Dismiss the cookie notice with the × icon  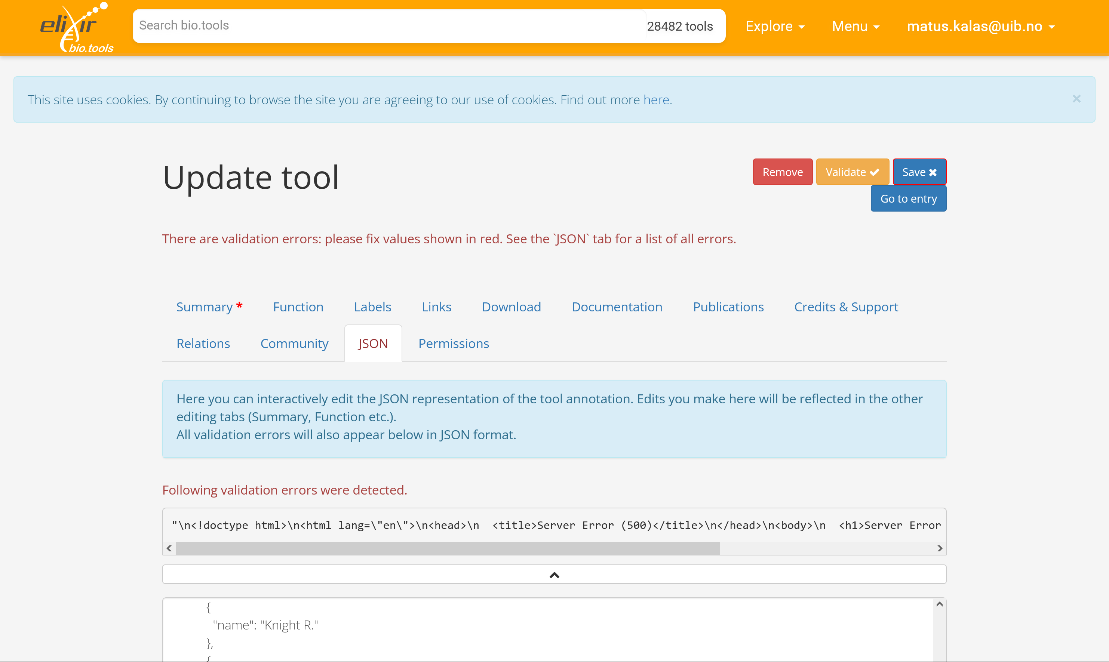click(1077, 99)
